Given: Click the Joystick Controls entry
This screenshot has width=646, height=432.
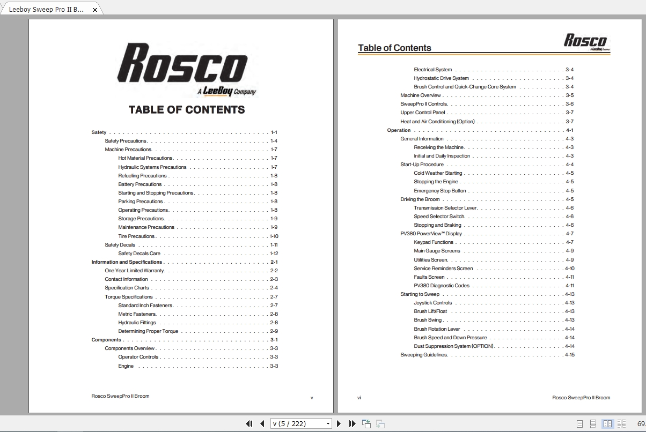Looking at the screenshot, I should 494,303.
